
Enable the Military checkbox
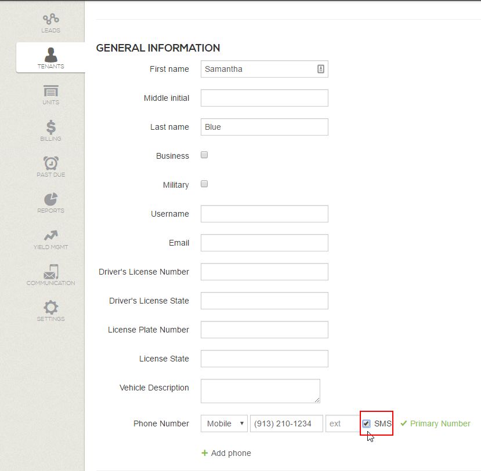204,184
